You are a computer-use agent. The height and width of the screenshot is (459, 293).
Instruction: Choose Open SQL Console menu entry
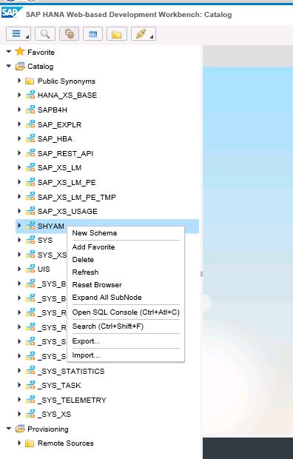tap(126, 312)
